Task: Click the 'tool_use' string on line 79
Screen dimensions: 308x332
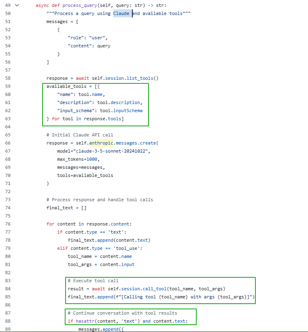Action: point(127,248)
